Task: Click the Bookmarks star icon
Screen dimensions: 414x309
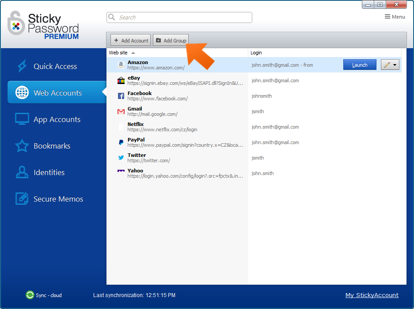Action: click(22, 145)
